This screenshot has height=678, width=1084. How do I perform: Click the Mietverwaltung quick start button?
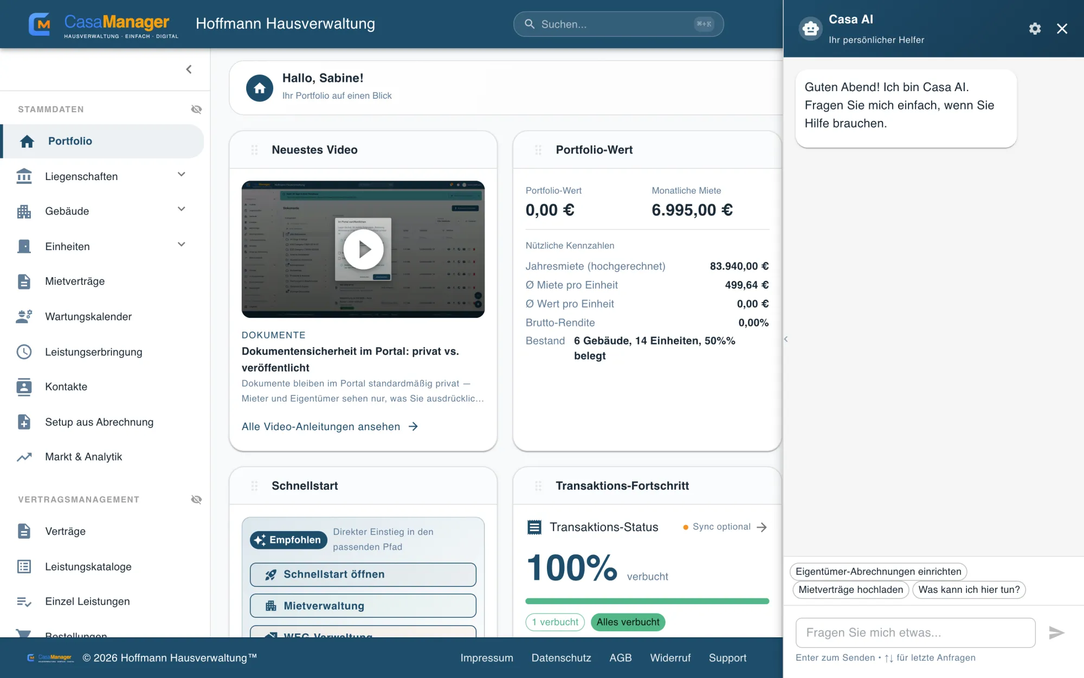coord(363,606)
